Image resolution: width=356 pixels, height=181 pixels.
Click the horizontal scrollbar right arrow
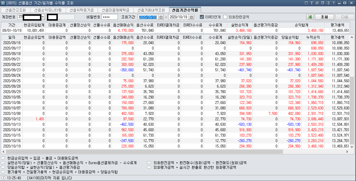coord(347,152)
